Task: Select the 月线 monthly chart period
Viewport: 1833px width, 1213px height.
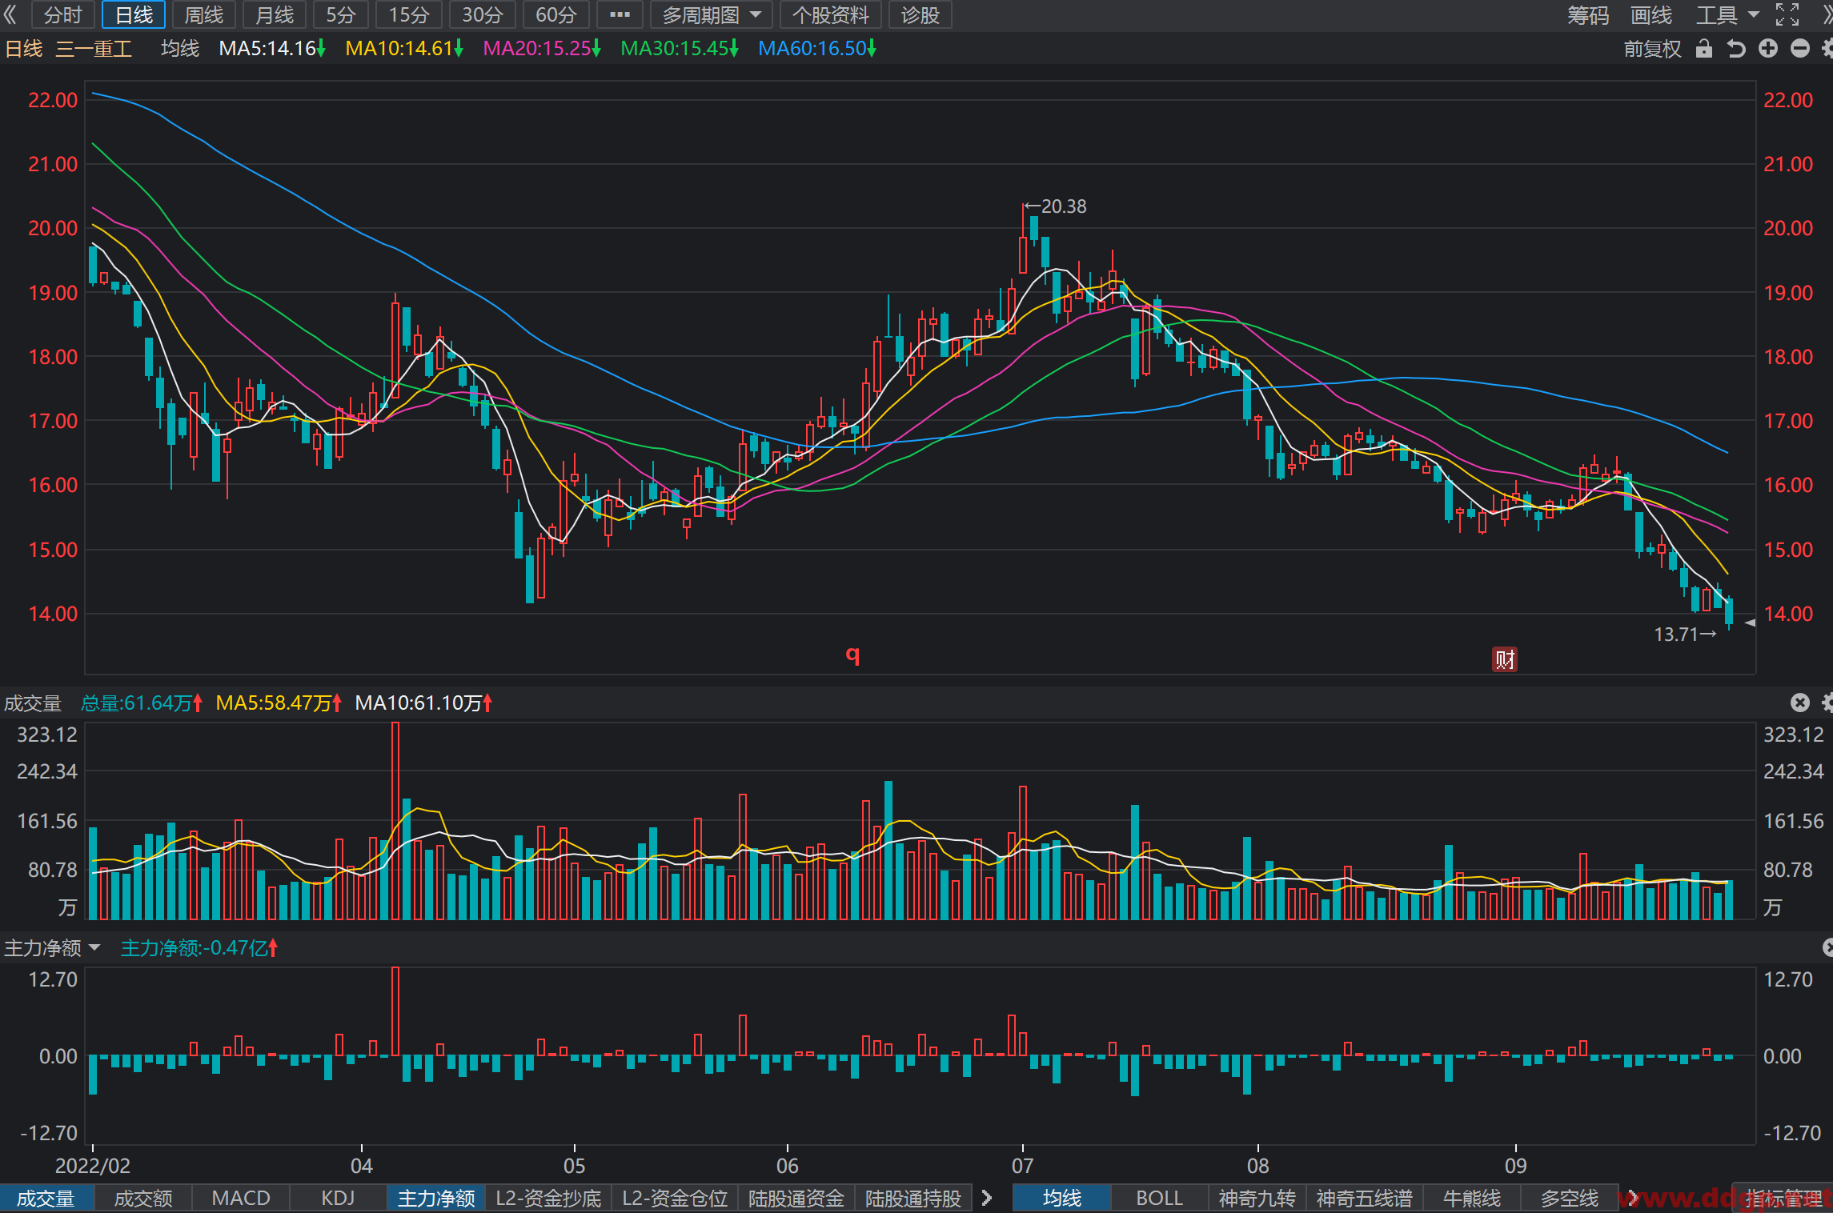Action: pyautogui.click(x=275, y=14)
